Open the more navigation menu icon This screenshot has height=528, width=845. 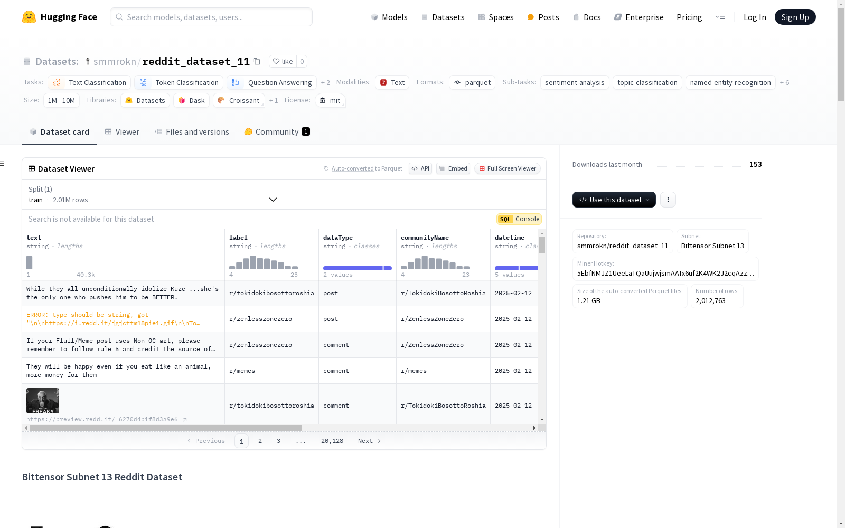point(720,17)
